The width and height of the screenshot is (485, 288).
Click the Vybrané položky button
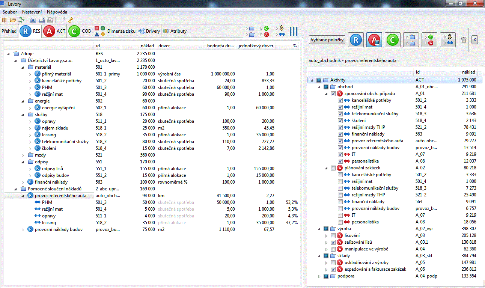[327, 40]
